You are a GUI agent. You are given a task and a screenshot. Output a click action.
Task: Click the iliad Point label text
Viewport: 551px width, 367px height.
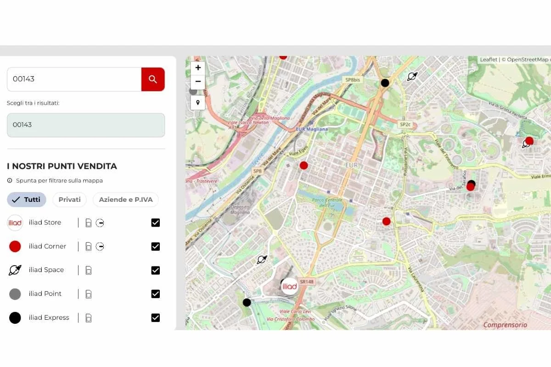pyautogui.click(x=45, y=294)
